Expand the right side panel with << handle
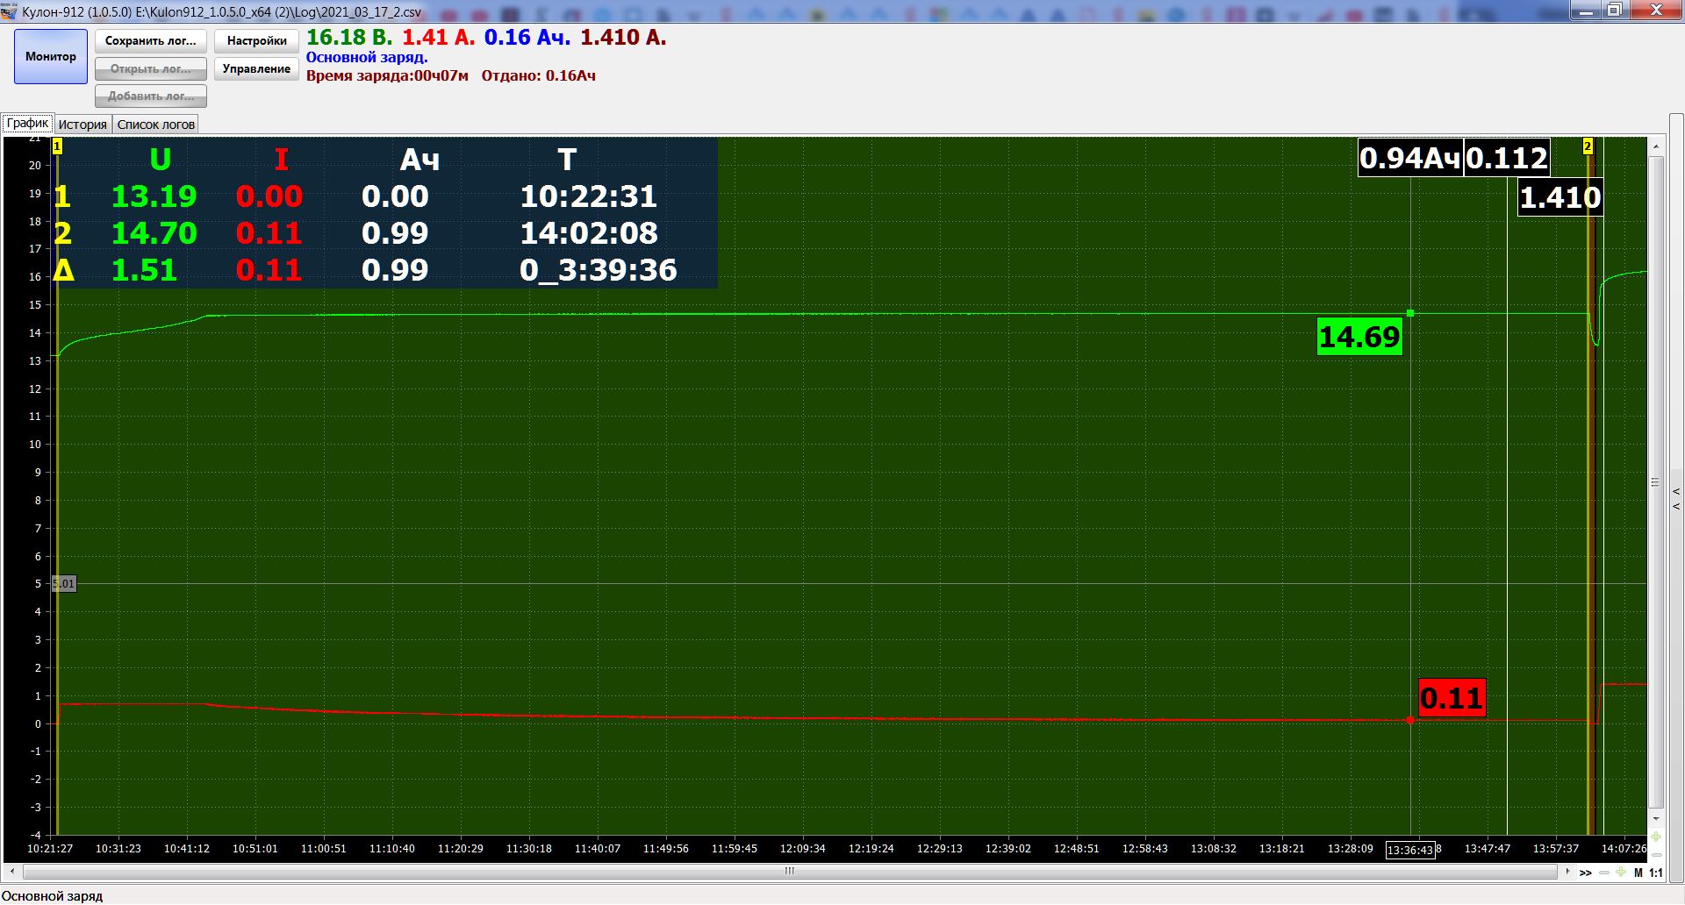1685x905 pixels. [1676, 498]
